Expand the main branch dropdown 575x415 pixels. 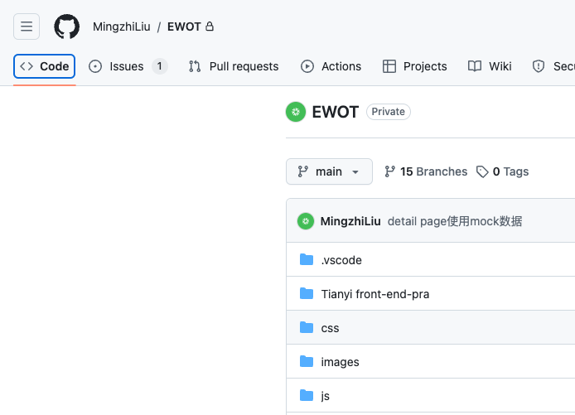pos(329,171)
